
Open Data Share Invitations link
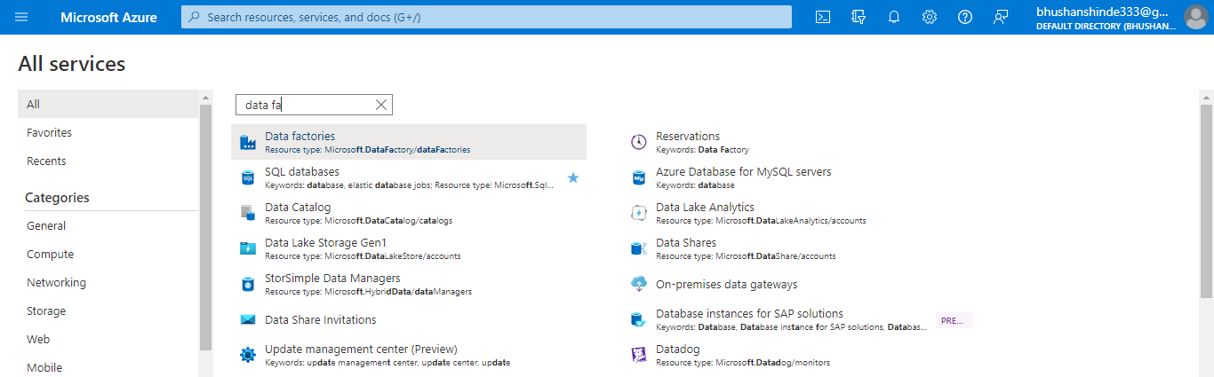click(321, 320)
